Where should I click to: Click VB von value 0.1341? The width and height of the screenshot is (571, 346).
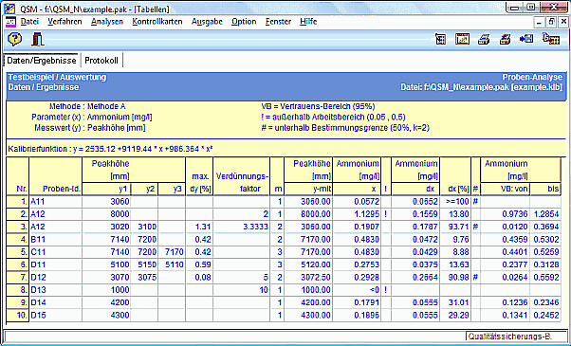[506, 315]
